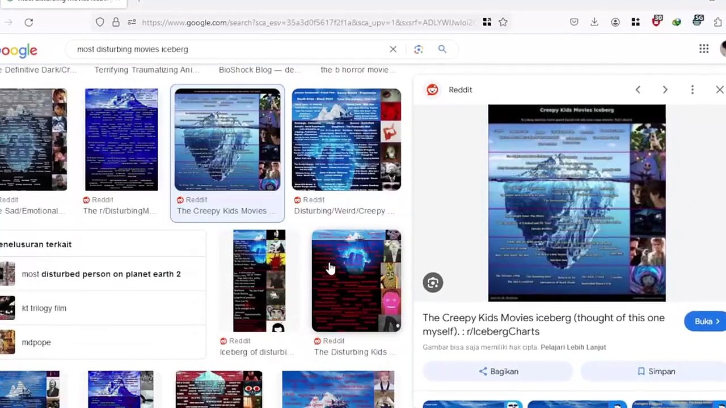Screen dimensions: 726x408
Task: Open the Buka button
Action: tap(706, 321)
